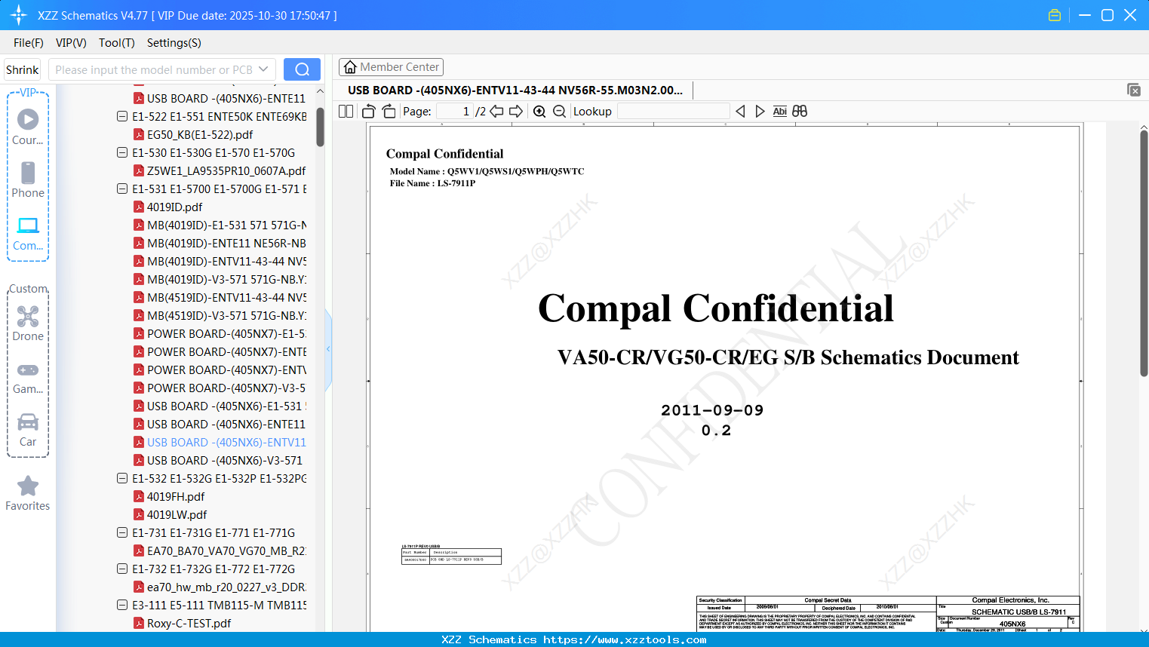Open MB(4019ID)-ENTE11 NE56R file
This screenshot has height=647, width=1149.
(220, 243)
